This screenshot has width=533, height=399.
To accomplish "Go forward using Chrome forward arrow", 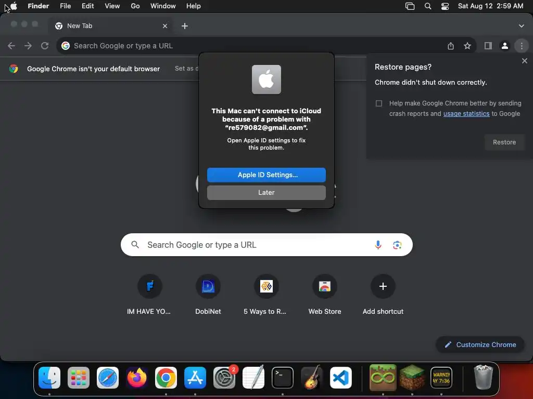I will pos(28,46).
